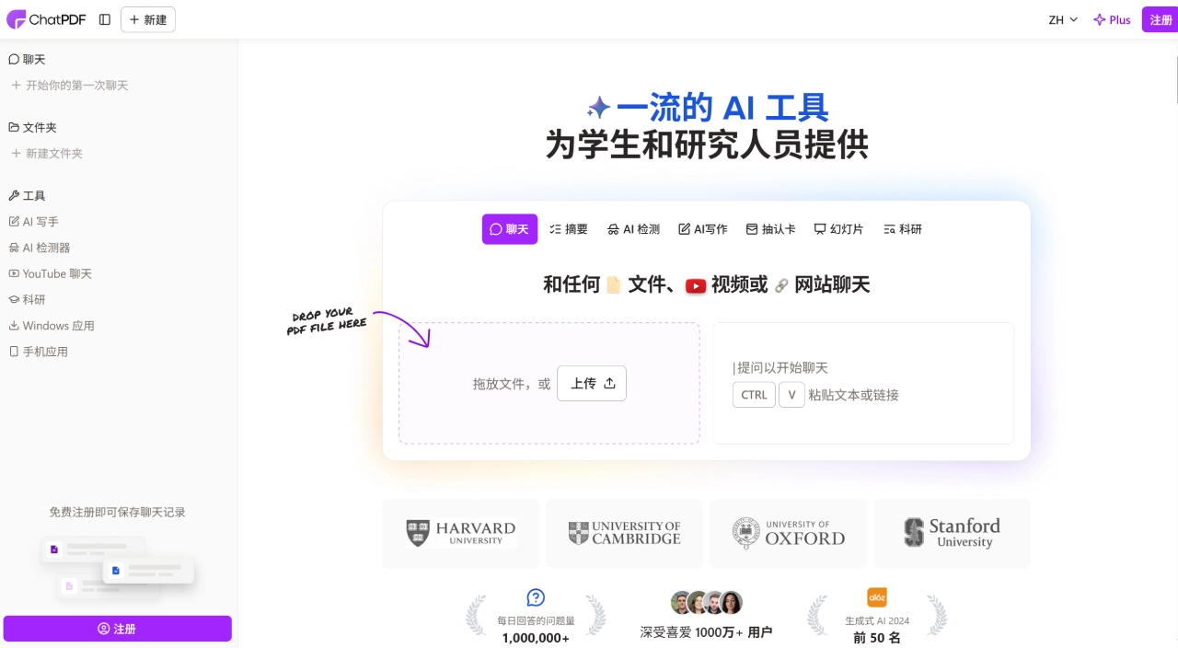
Task: Switch to the 抽认卡 tab
Action: click(771, 229)
